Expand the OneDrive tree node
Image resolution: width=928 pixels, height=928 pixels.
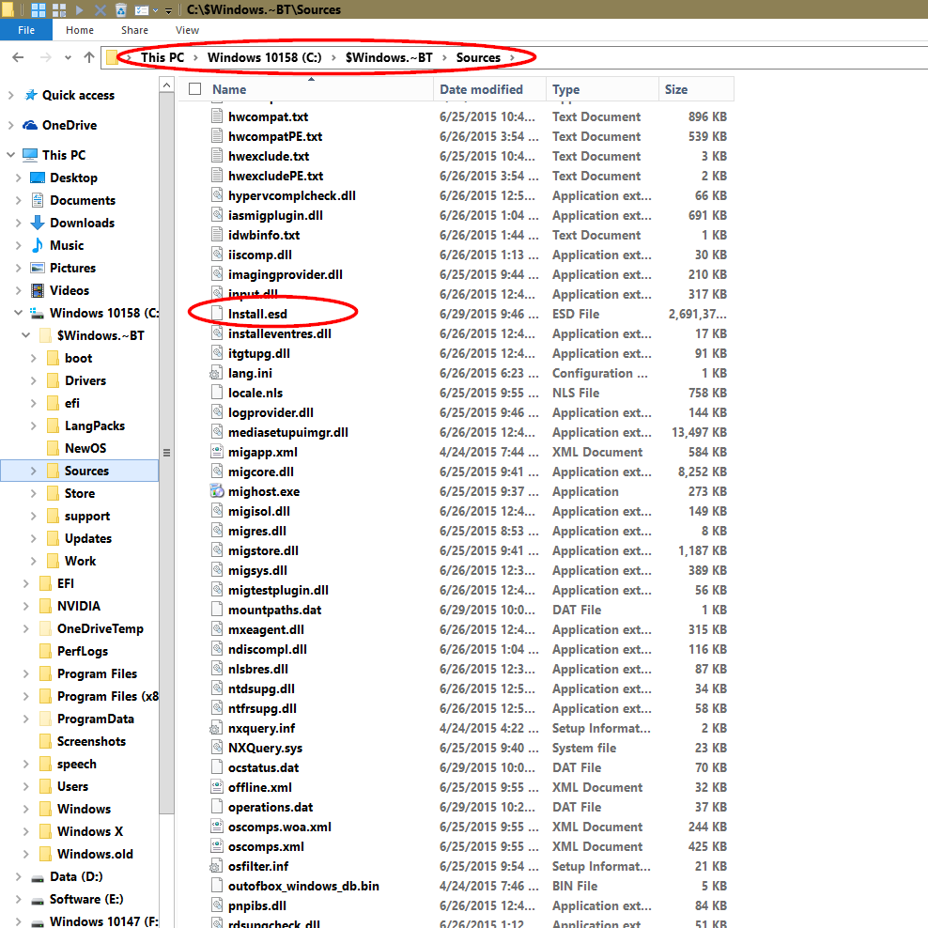[10, 125]
